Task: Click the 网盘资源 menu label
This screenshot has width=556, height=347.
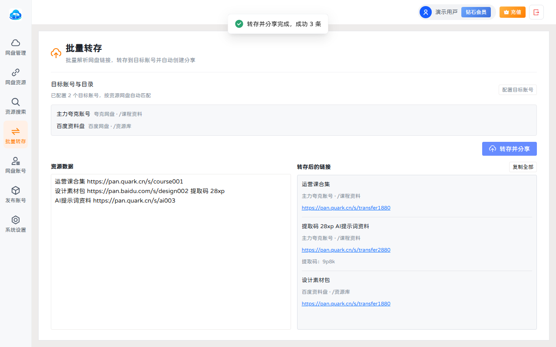Action: pyautogui.click(x=16, y=82)
